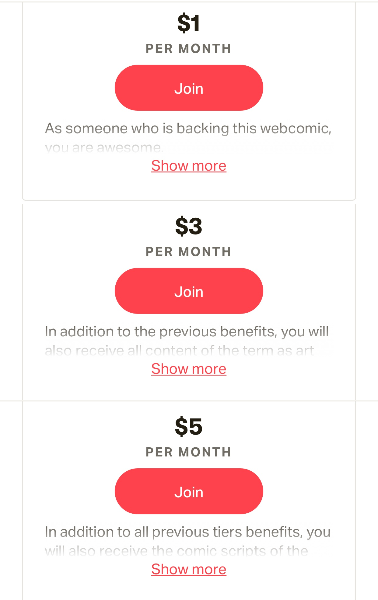Join the $5 per month tier
Viewport: 378px width, 600px height.
[x=189, y=491]
